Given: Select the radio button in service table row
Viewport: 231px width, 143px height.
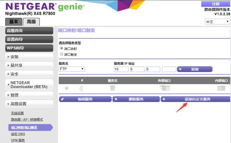Looking at the screenshot, I should click(x=67, y=88).
